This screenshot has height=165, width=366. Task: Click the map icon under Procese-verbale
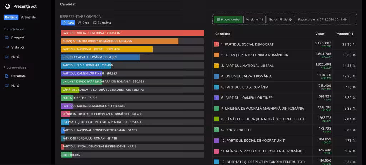point(7,86)
